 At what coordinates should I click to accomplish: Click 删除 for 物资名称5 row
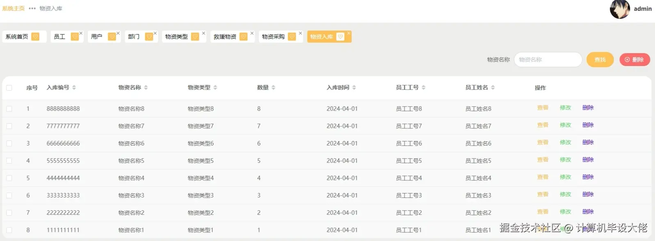(x=588, y=160)
